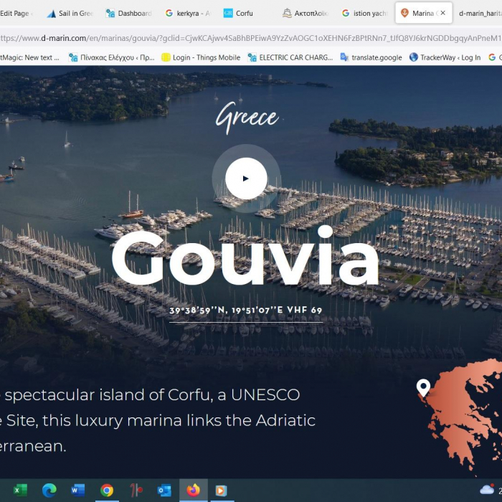Open Excel from the taskbar
The image size is (502, 502).
tap(20, 491)
